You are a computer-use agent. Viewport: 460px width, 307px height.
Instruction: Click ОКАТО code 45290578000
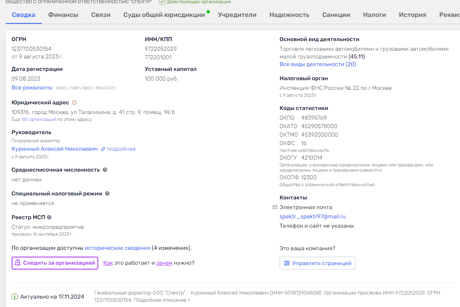tap(319, 126)
